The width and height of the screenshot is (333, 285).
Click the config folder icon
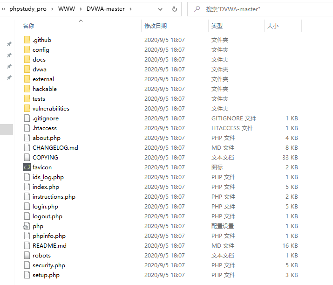pyautogui.click(x=27, y=49)
